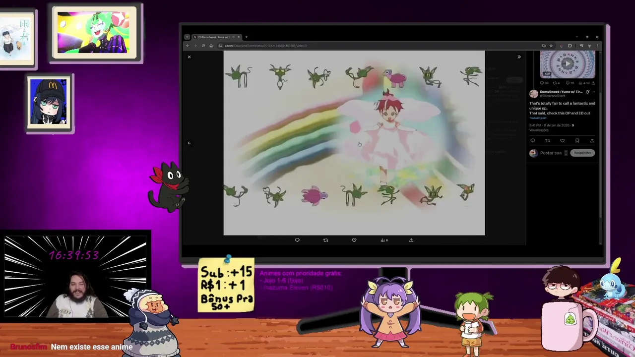Viewport: 635px width, 357px height.
Task: Share the post using the icon below the video
Action: tap(411, 240)
